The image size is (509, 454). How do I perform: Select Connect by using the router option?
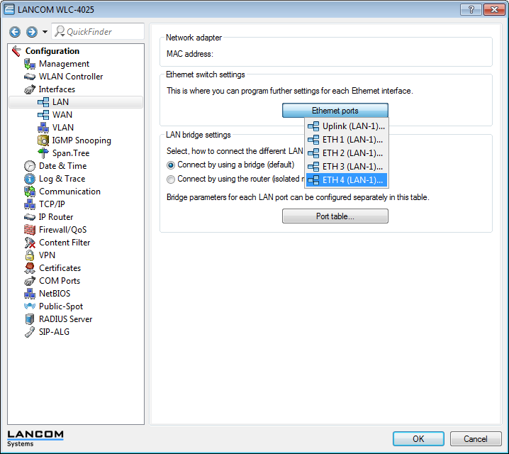point(171,179)
